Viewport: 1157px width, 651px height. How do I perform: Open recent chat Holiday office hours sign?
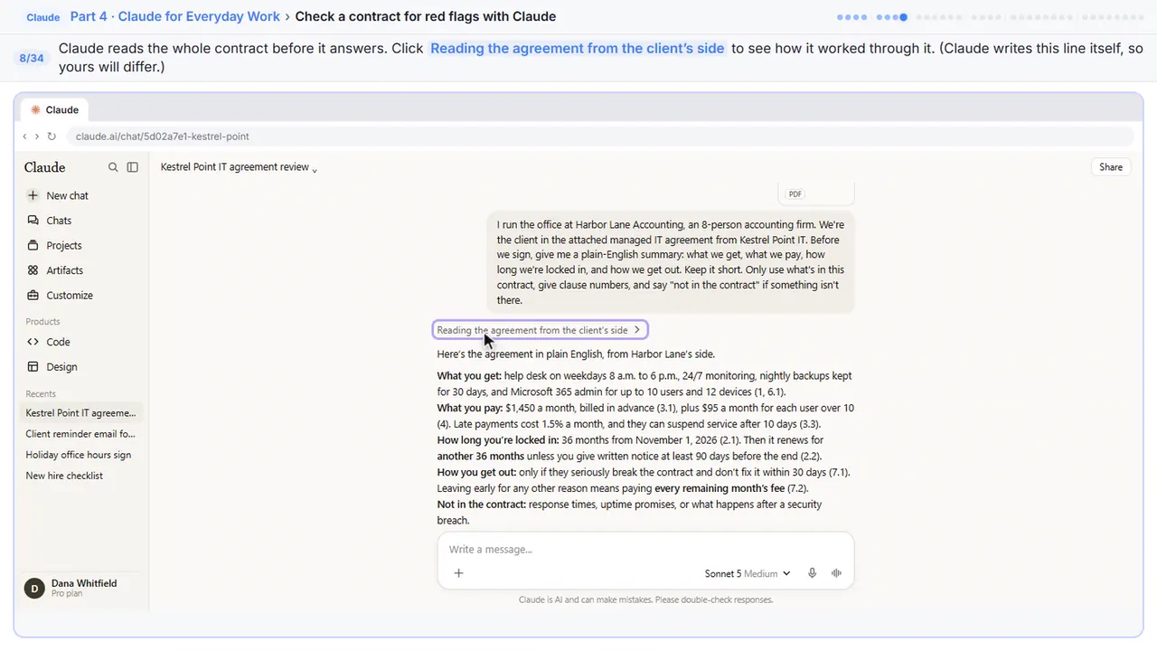tap(81, 455)
